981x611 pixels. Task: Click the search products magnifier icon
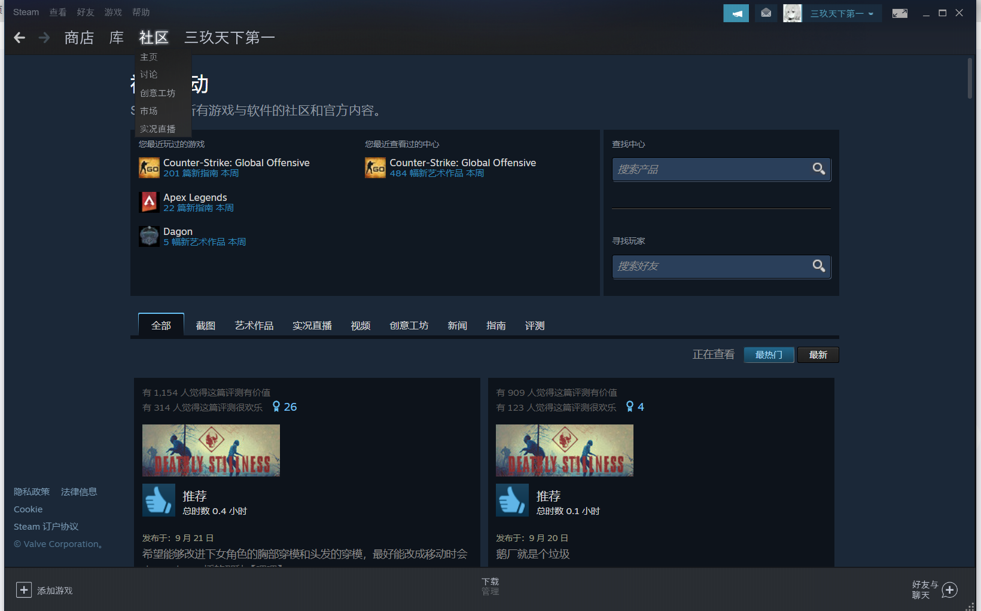pos(819,169)
